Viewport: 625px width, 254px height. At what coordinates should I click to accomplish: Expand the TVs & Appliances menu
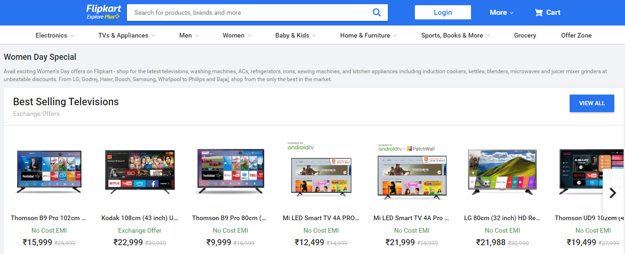[x=126, y=35]
